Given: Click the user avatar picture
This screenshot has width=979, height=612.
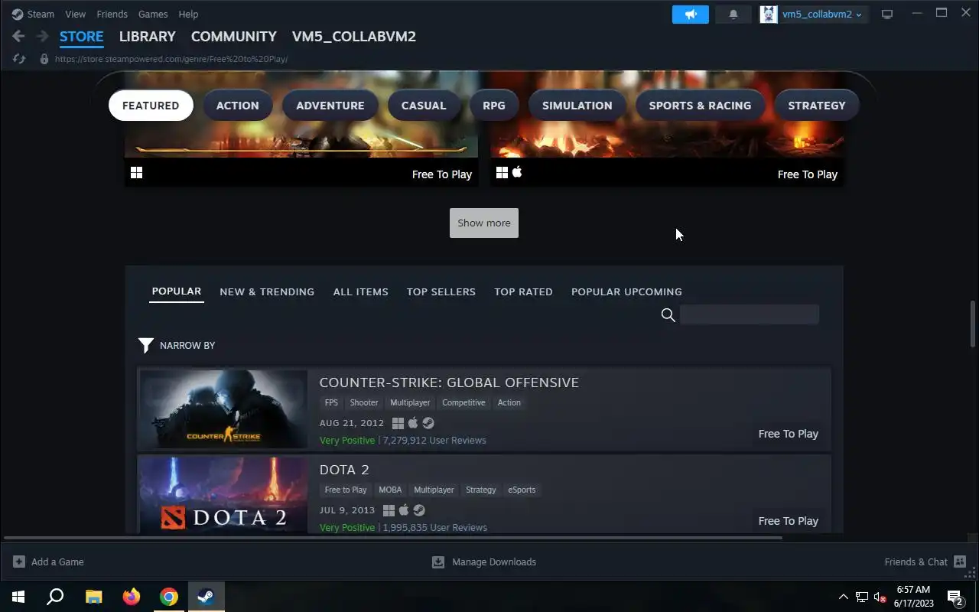Looking at the screenshot, I should pyautogui.click(x=768, y=15).
